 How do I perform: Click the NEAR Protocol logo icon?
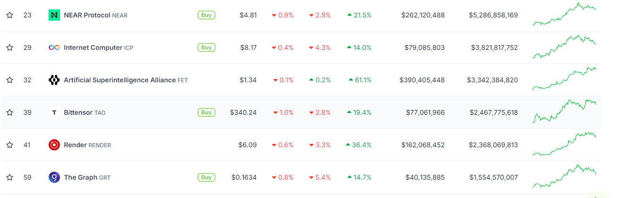[x=54, y=15]
